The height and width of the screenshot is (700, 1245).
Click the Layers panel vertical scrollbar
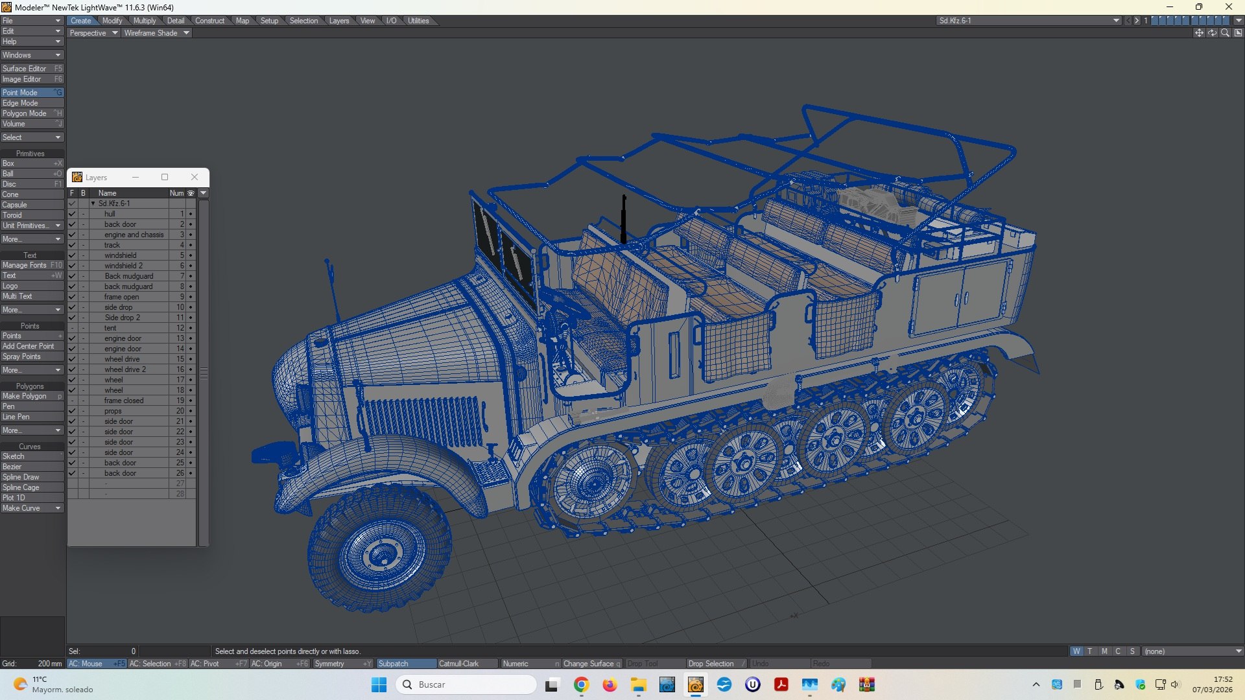point(204,373)
